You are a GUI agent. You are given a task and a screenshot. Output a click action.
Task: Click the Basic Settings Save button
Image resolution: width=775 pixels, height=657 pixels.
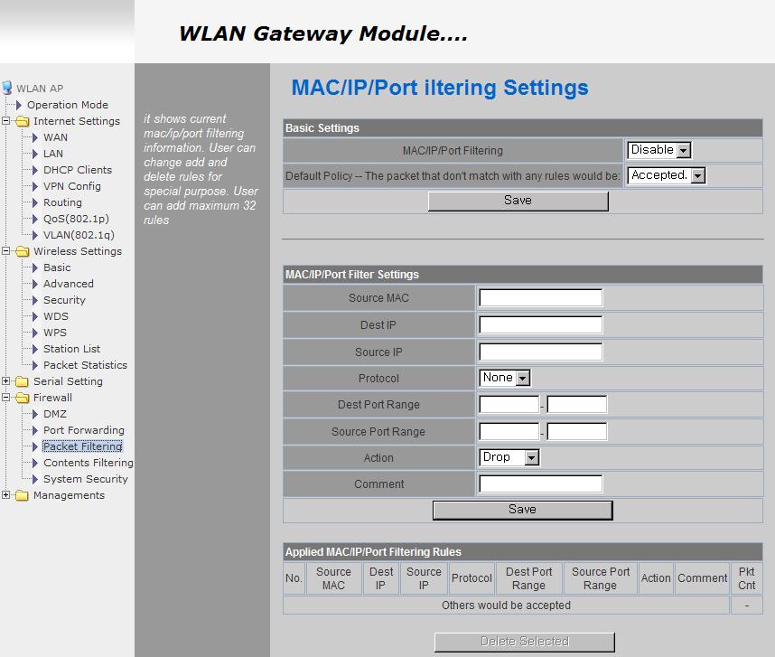click(518, 202)
